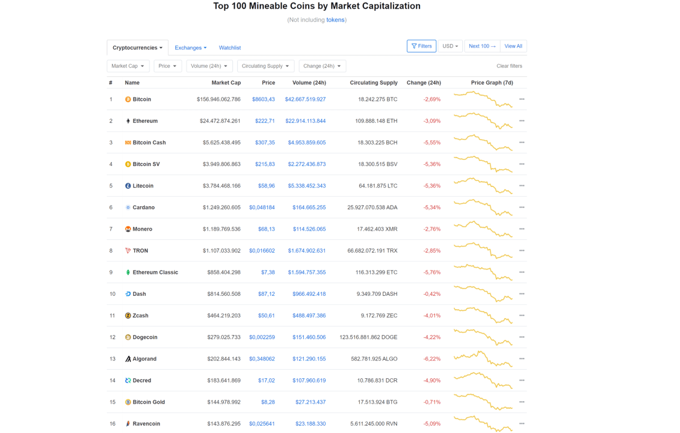The width and height of the screenshot is (680, 433).
Task: Sort by the Price column header
Action: [268, 83]
